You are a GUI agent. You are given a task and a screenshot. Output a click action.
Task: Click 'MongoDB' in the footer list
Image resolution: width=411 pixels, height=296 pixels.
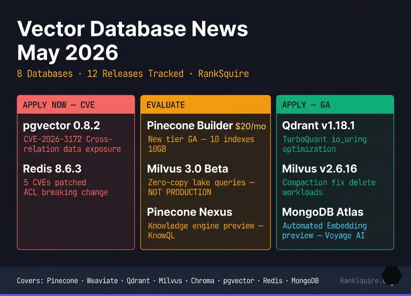[x=305, y=281]
